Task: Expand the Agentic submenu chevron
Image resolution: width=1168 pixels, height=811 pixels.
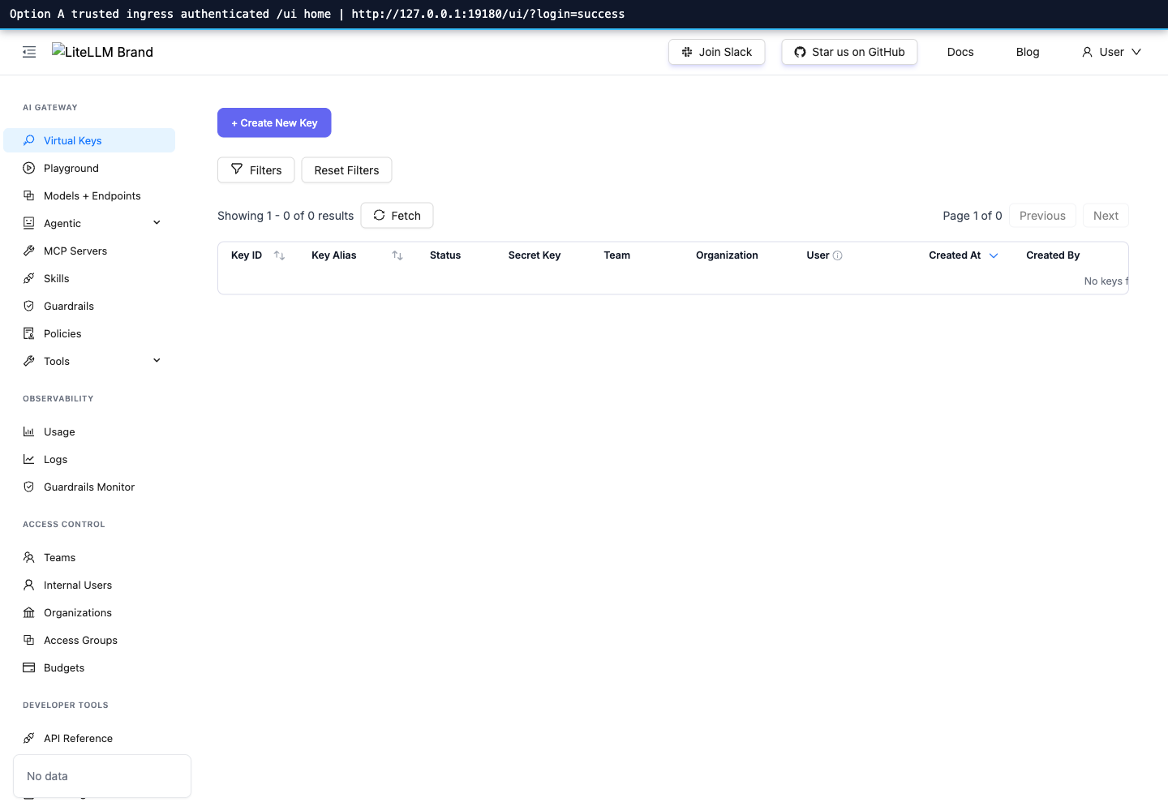Action: coord(157,222)
